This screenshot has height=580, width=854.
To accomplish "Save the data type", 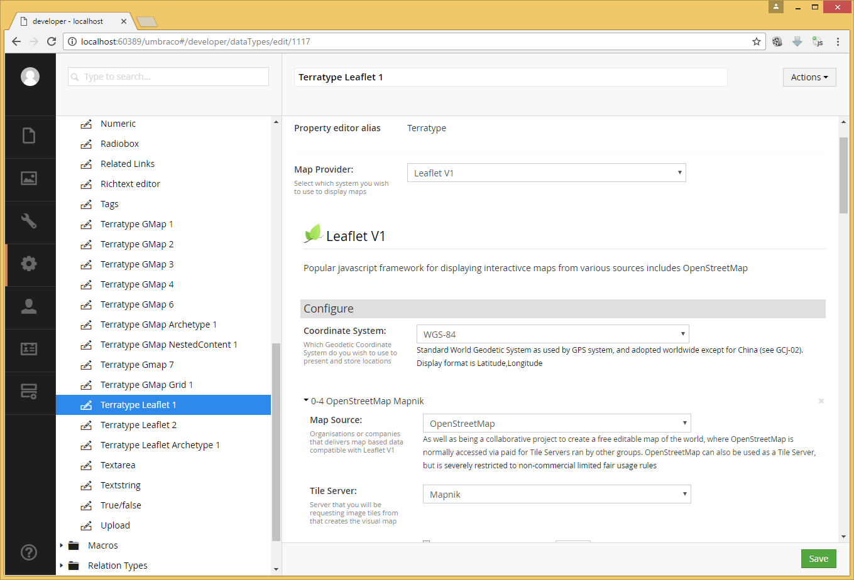I will pos(818,559).
